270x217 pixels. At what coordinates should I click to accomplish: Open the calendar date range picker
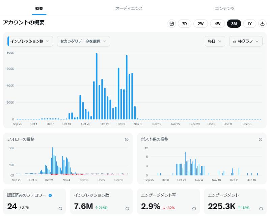pyautogui.click(x=171, y=24)
